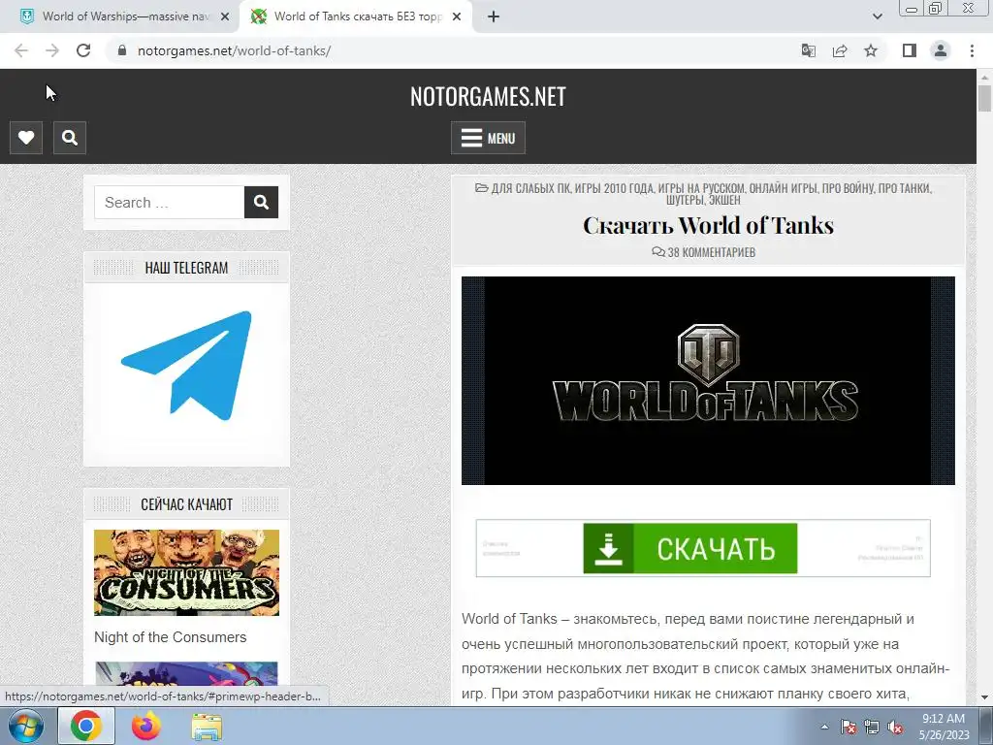993x745 pixels.
Task: Open the ОНЛАЙН ИГРЫ category link
Action: [x=784, y=188]
